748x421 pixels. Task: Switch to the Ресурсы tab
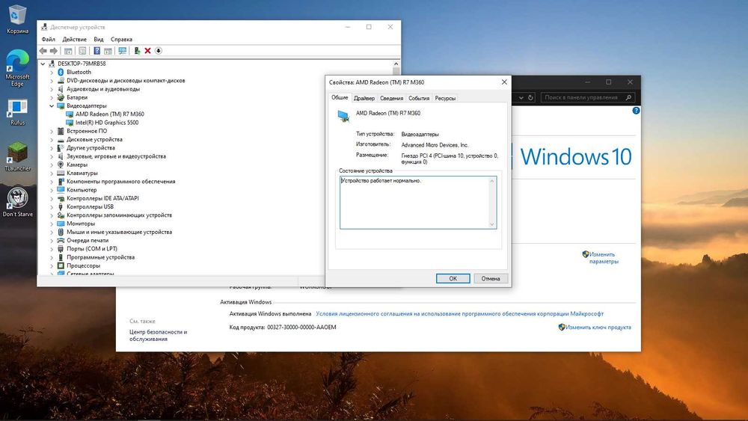point(445,98)
